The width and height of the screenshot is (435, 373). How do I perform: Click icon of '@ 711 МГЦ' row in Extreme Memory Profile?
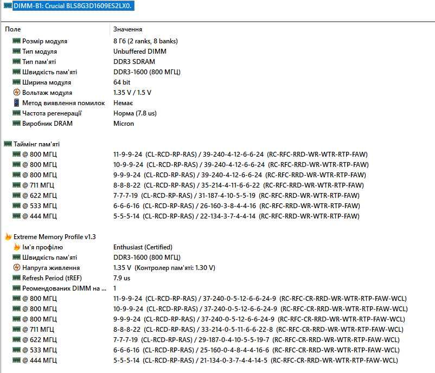17,329
